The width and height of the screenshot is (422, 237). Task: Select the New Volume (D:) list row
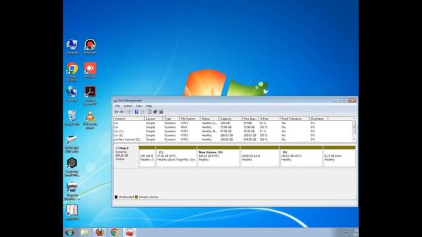[x=233, y=140]
